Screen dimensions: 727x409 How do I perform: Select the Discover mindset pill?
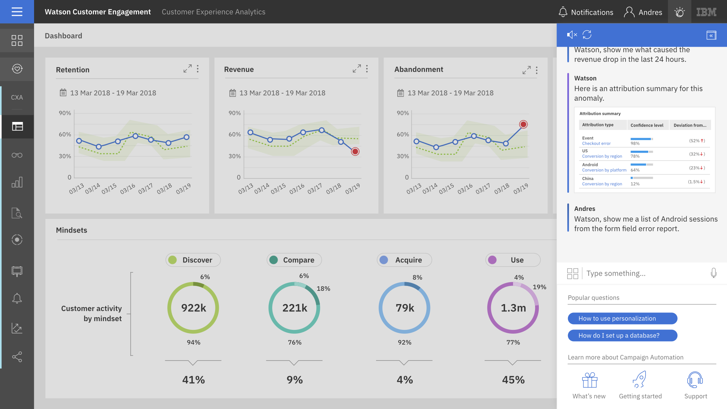coord(193,260)
